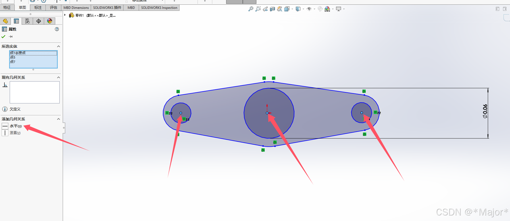Switch to the 标注 tab

(38, 8)
